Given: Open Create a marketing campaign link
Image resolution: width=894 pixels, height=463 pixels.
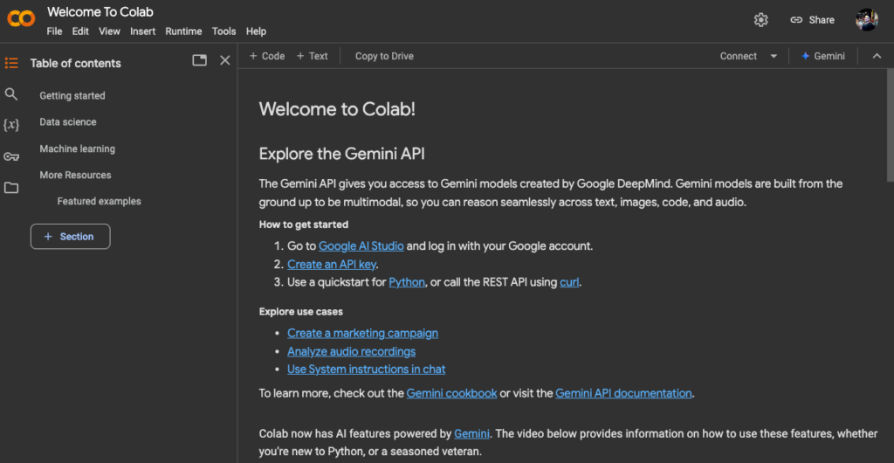Looking at the screenshot, I should [362, 333].
